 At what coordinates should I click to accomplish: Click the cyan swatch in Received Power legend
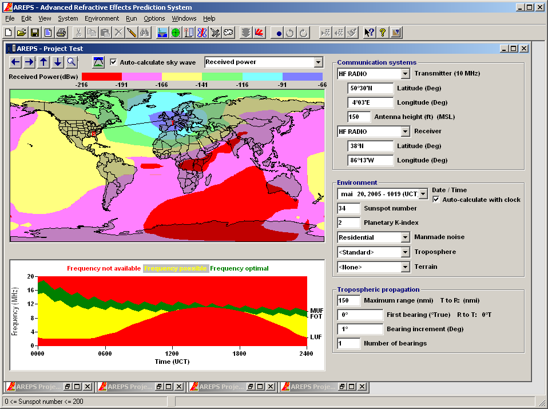point(262,77)
